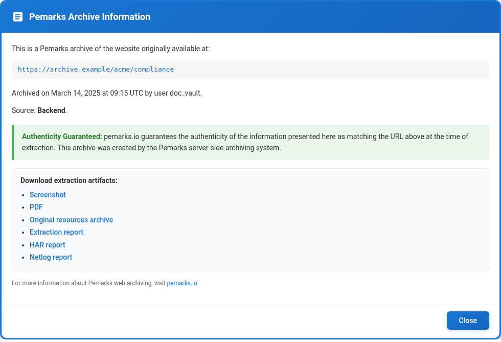Open the Netlog report link

[51, 257]
